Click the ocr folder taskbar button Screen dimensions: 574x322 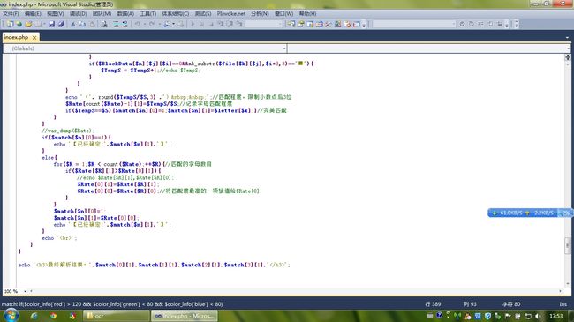(117, 316)
